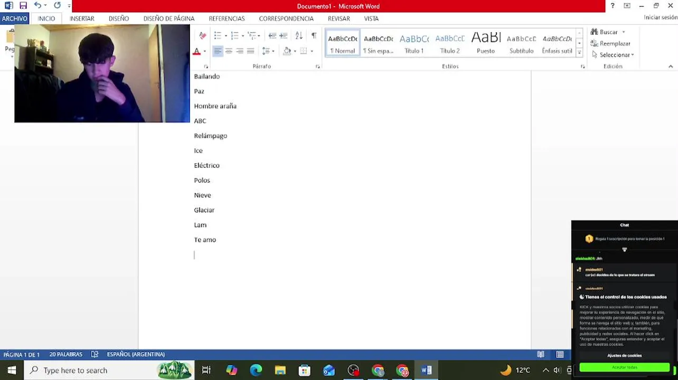
Task: Switch to the VISTA tab
Action: pos(371,18)
